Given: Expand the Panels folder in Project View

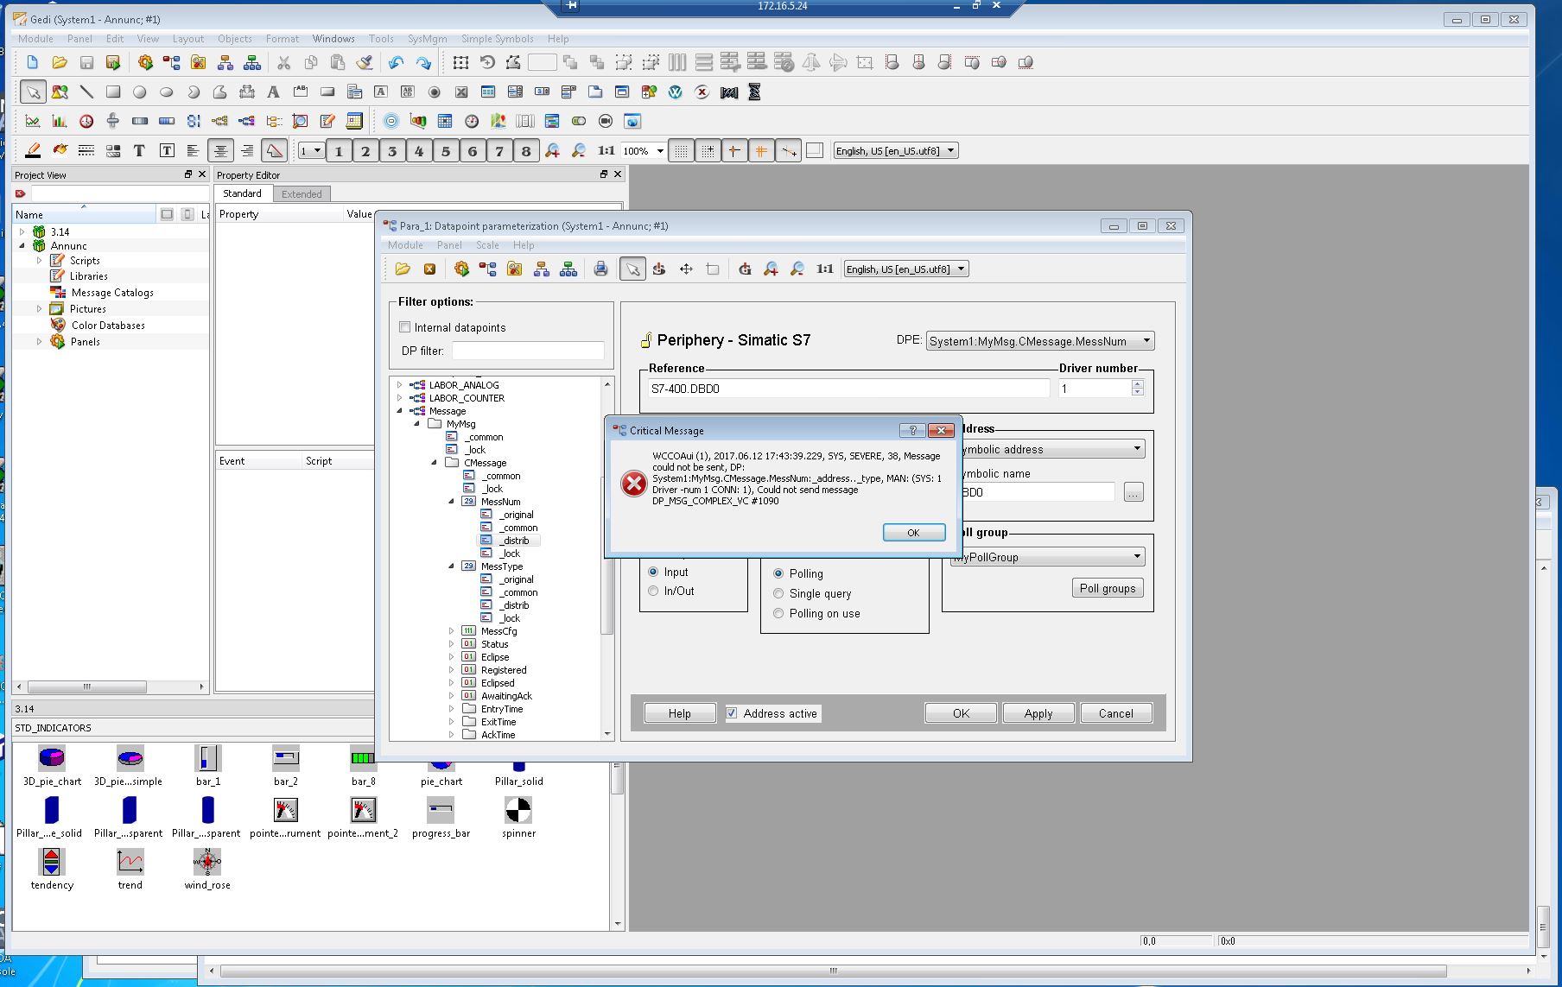Looking at the screenshot, I should click(x=39, y=342).
